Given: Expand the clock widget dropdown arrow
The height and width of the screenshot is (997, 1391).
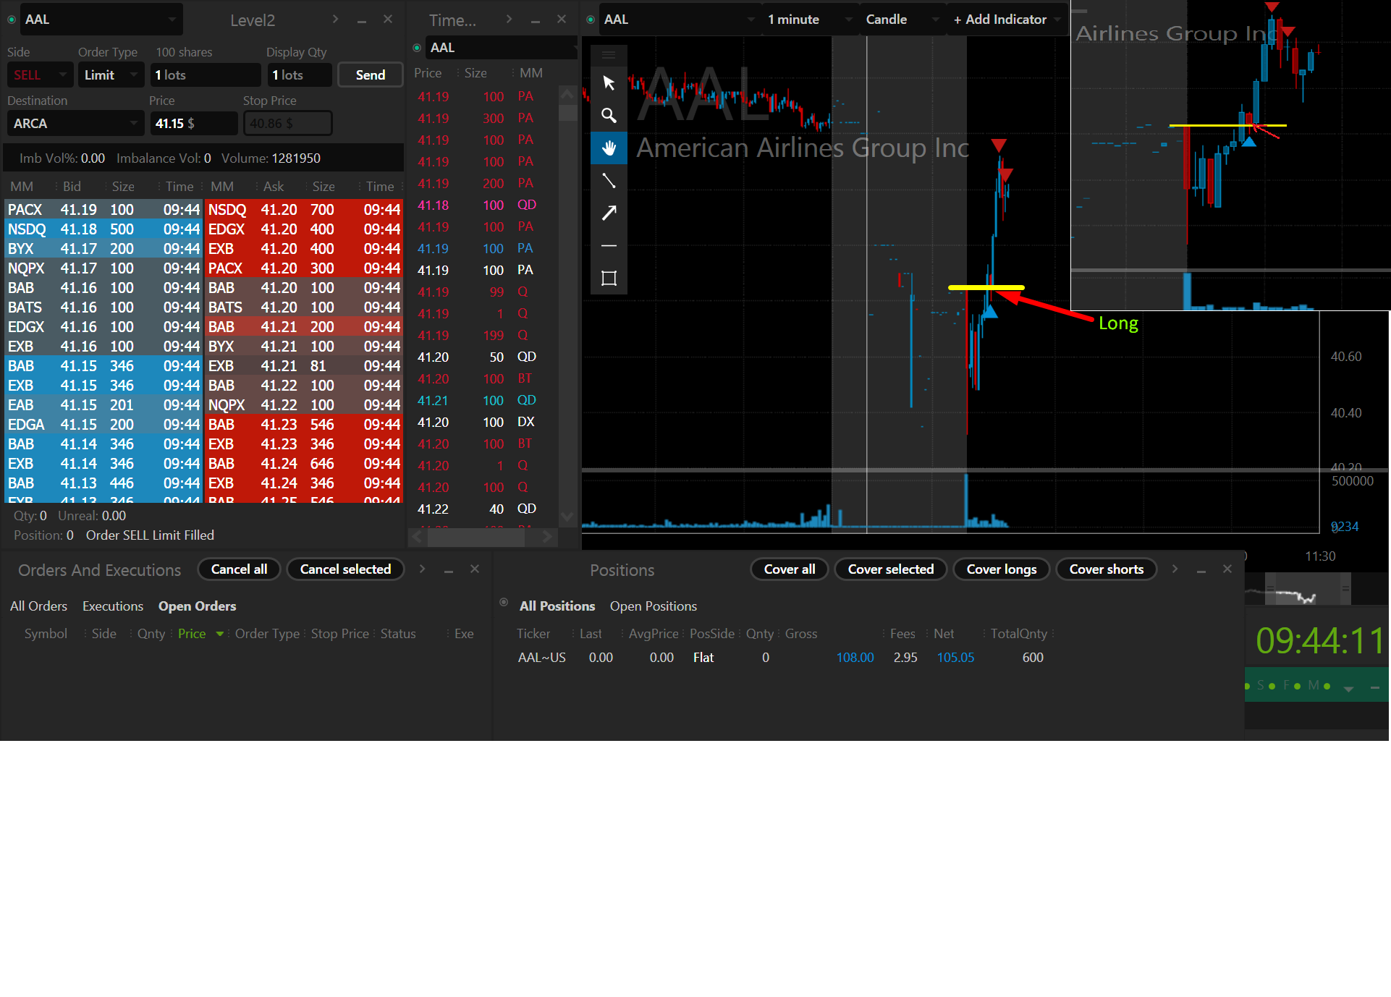Looking at the screenshot, I should (x=1348, y=688).
